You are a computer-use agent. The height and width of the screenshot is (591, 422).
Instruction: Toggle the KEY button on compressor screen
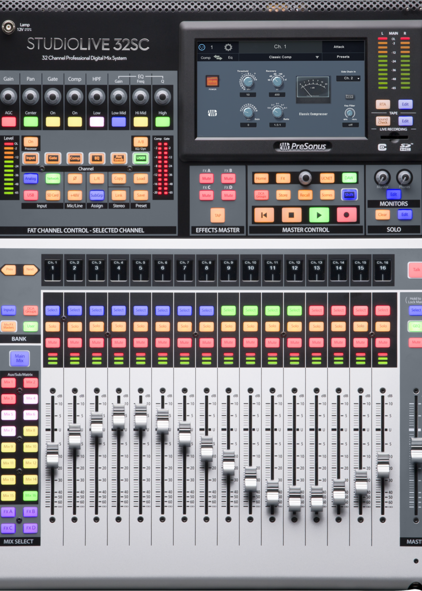(x=349, y=97)
